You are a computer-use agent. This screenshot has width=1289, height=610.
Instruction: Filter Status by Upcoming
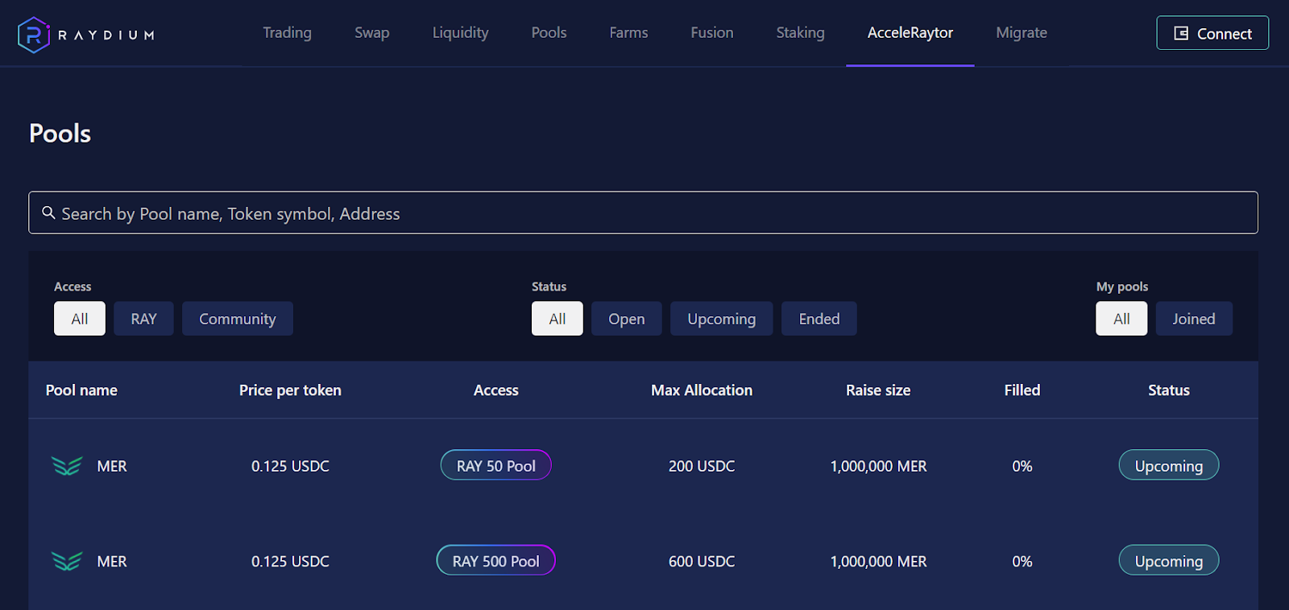722,319
